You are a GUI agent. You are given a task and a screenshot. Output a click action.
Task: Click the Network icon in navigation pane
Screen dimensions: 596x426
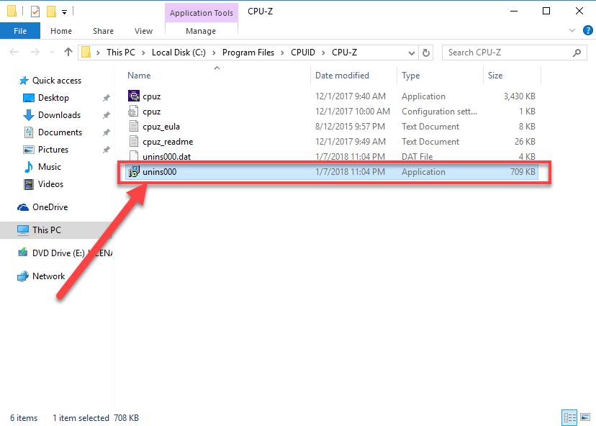pyautogui.click(x=23, y=276)
